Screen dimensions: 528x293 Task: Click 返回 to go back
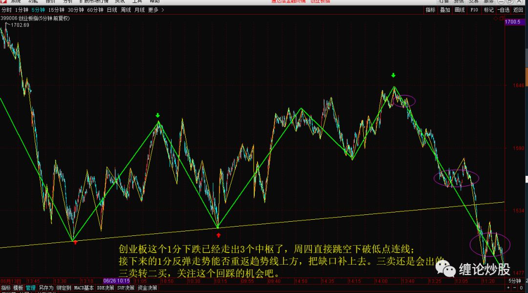click(x=518, y=10)
